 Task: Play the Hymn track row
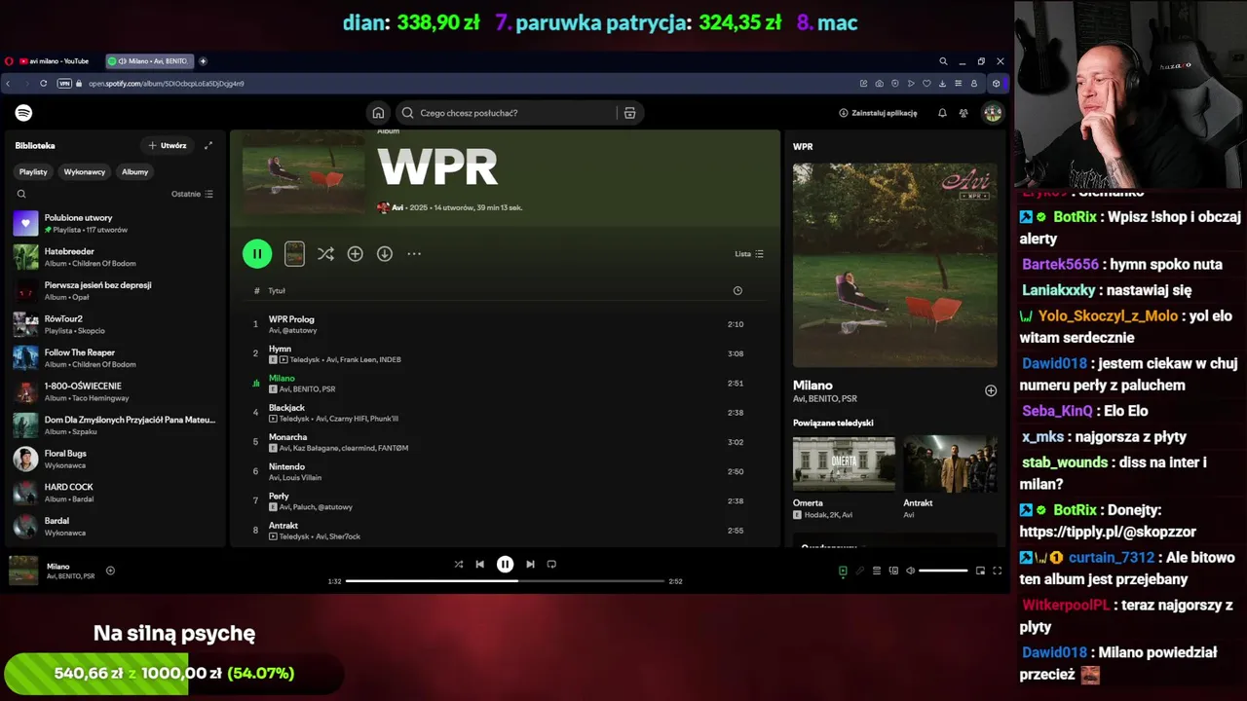(505, 353)
